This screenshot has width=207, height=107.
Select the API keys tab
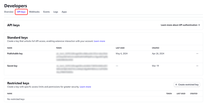pos(21,12)
